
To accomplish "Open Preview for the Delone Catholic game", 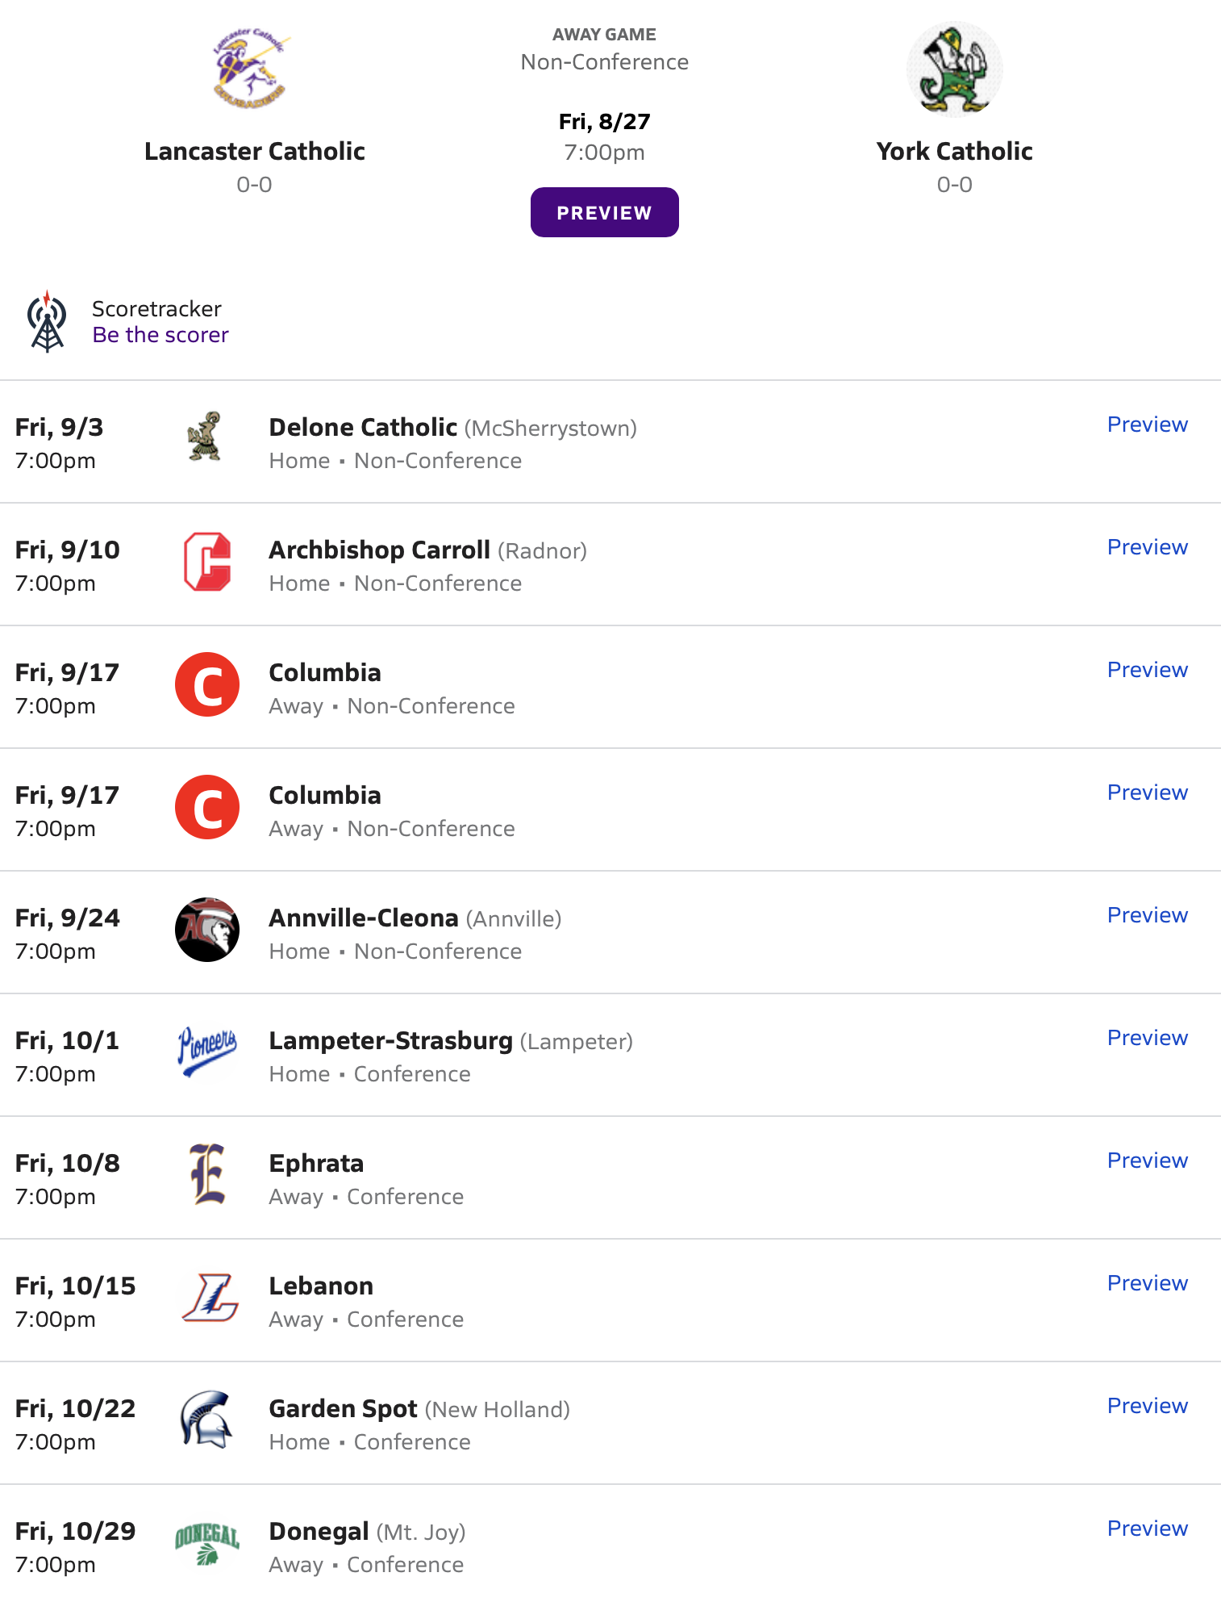I will (x=1147, y=425).
